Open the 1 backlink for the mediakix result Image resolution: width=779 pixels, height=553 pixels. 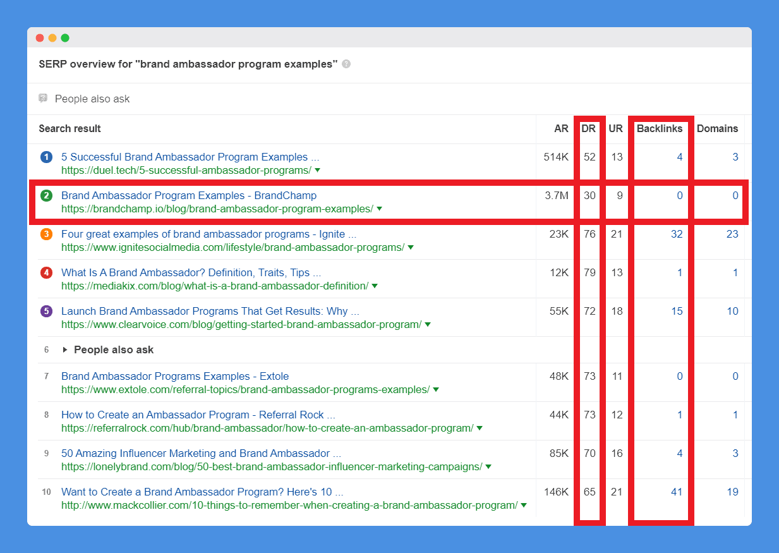coord(680,272)
